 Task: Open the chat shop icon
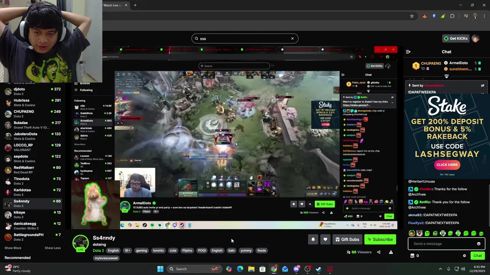click(x=412, y=256)
